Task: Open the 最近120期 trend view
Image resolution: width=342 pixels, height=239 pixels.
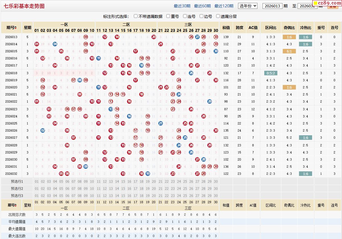Action: click(x=224, y=6)
